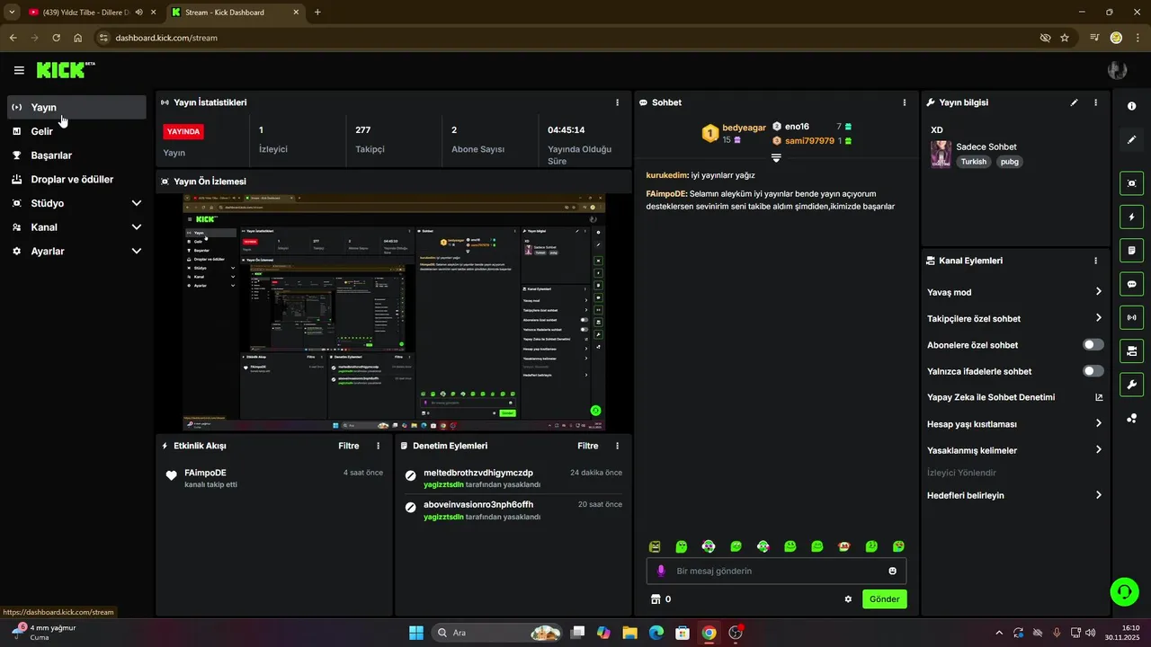Viewport: 1151px width, 647px height.
Task: Open File Explorer from the taskbar
Action: tap(629, 633)
